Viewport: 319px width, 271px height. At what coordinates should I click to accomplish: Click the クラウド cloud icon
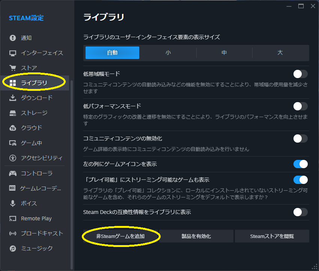13,128
